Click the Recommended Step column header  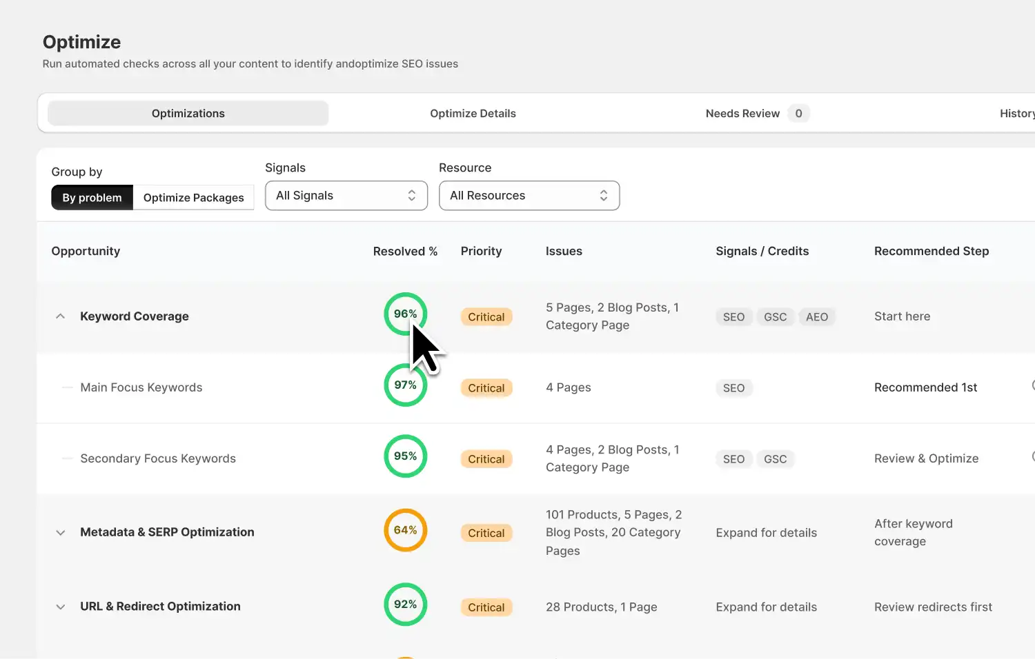[x=931, y=252]
